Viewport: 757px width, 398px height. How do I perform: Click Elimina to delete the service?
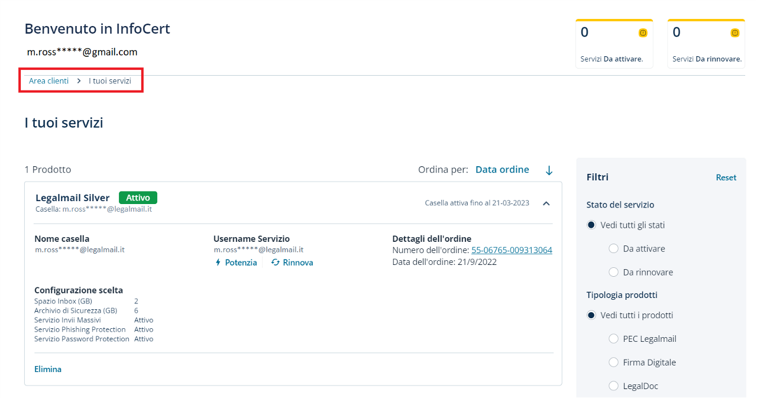[48, 369]
